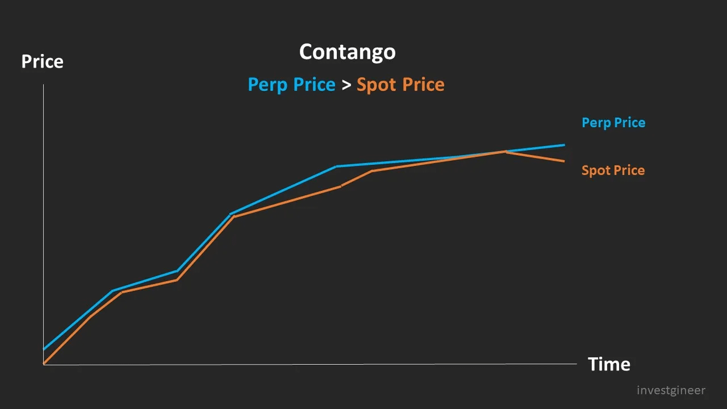This screenshot has width=727, height=409.
Task: Click the vertical price axis line
Action: click(x=44, y=224)
